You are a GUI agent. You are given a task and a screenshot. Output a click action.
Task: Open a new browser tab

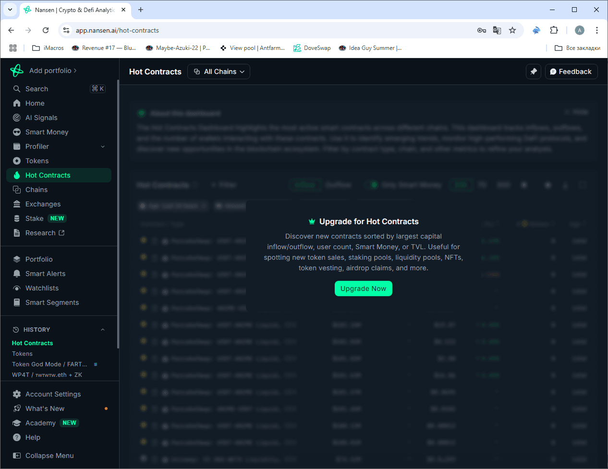[141, 10]
